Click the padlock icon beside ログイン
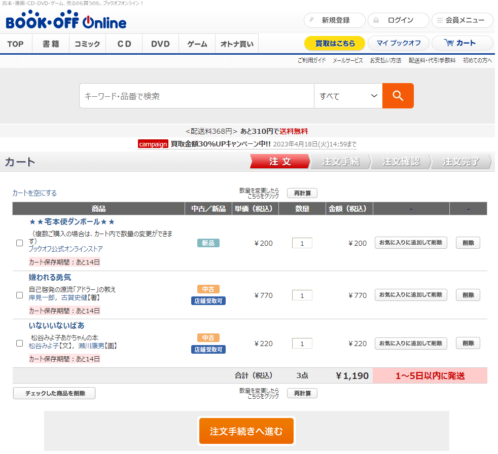Screen dimensions: 498x454 point(376,20)
